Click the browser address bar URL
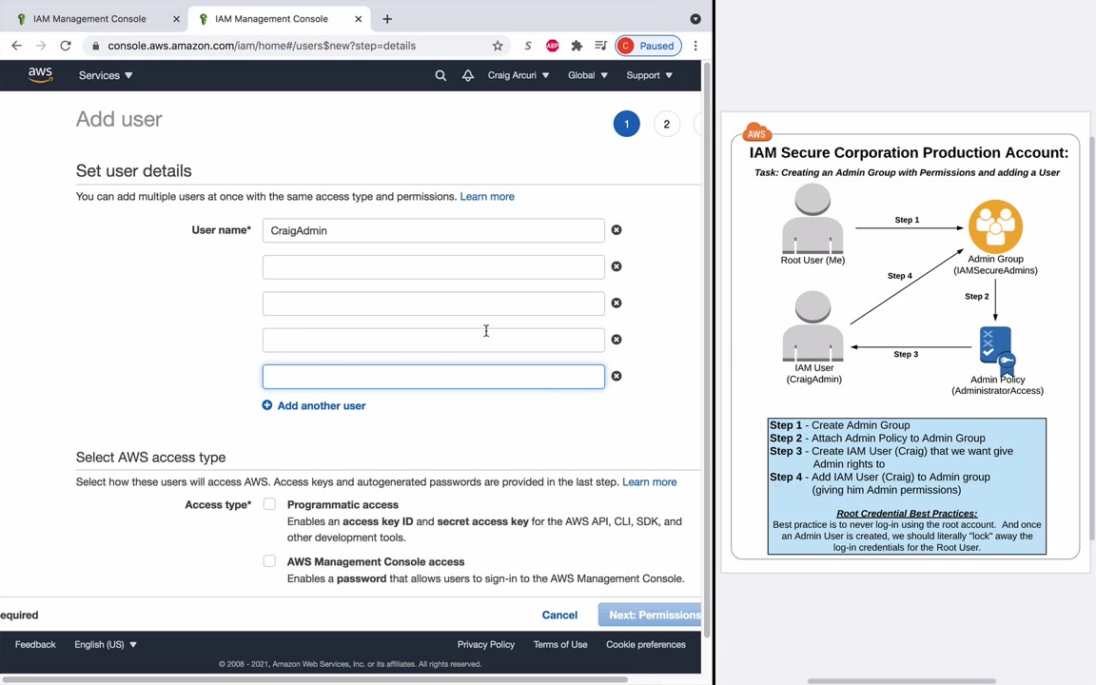Viewport: 1096px width, 685px height. pos(262,46)
